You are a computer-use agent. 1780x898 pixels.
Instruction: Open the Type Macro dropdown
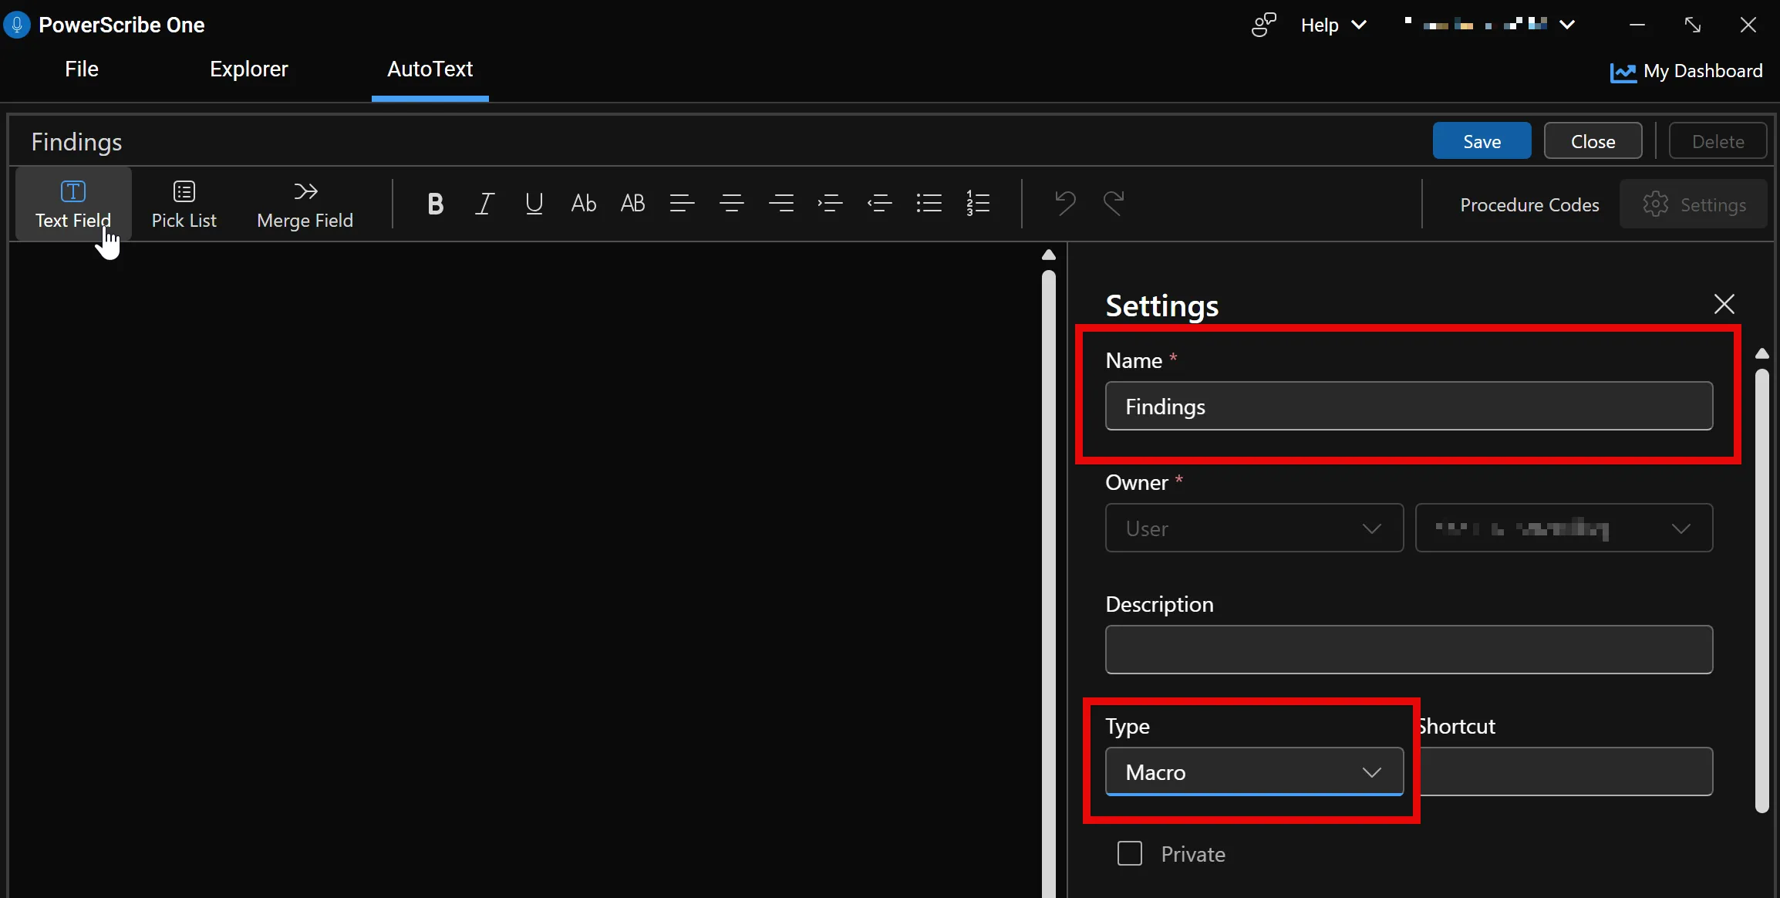pos(1254,771)
